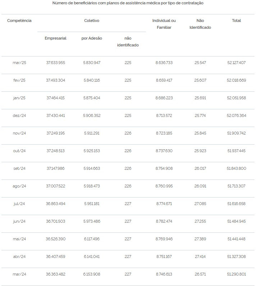Click the Competência column header

click(19, 21)
